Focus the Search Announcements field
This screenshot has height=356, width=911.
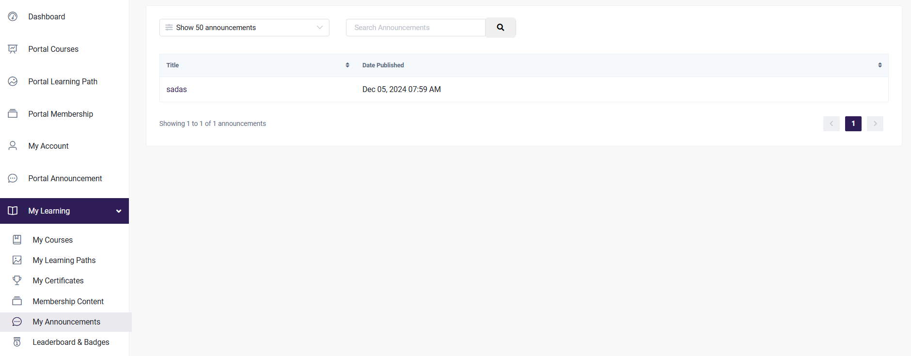(x=416, y=28)
